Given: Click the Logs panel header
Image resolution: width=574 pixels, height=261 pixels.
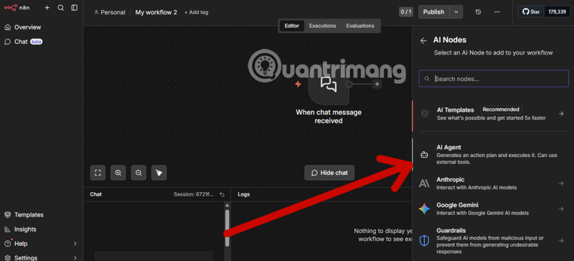Looking at the screenshot, I should click(243, 194).
